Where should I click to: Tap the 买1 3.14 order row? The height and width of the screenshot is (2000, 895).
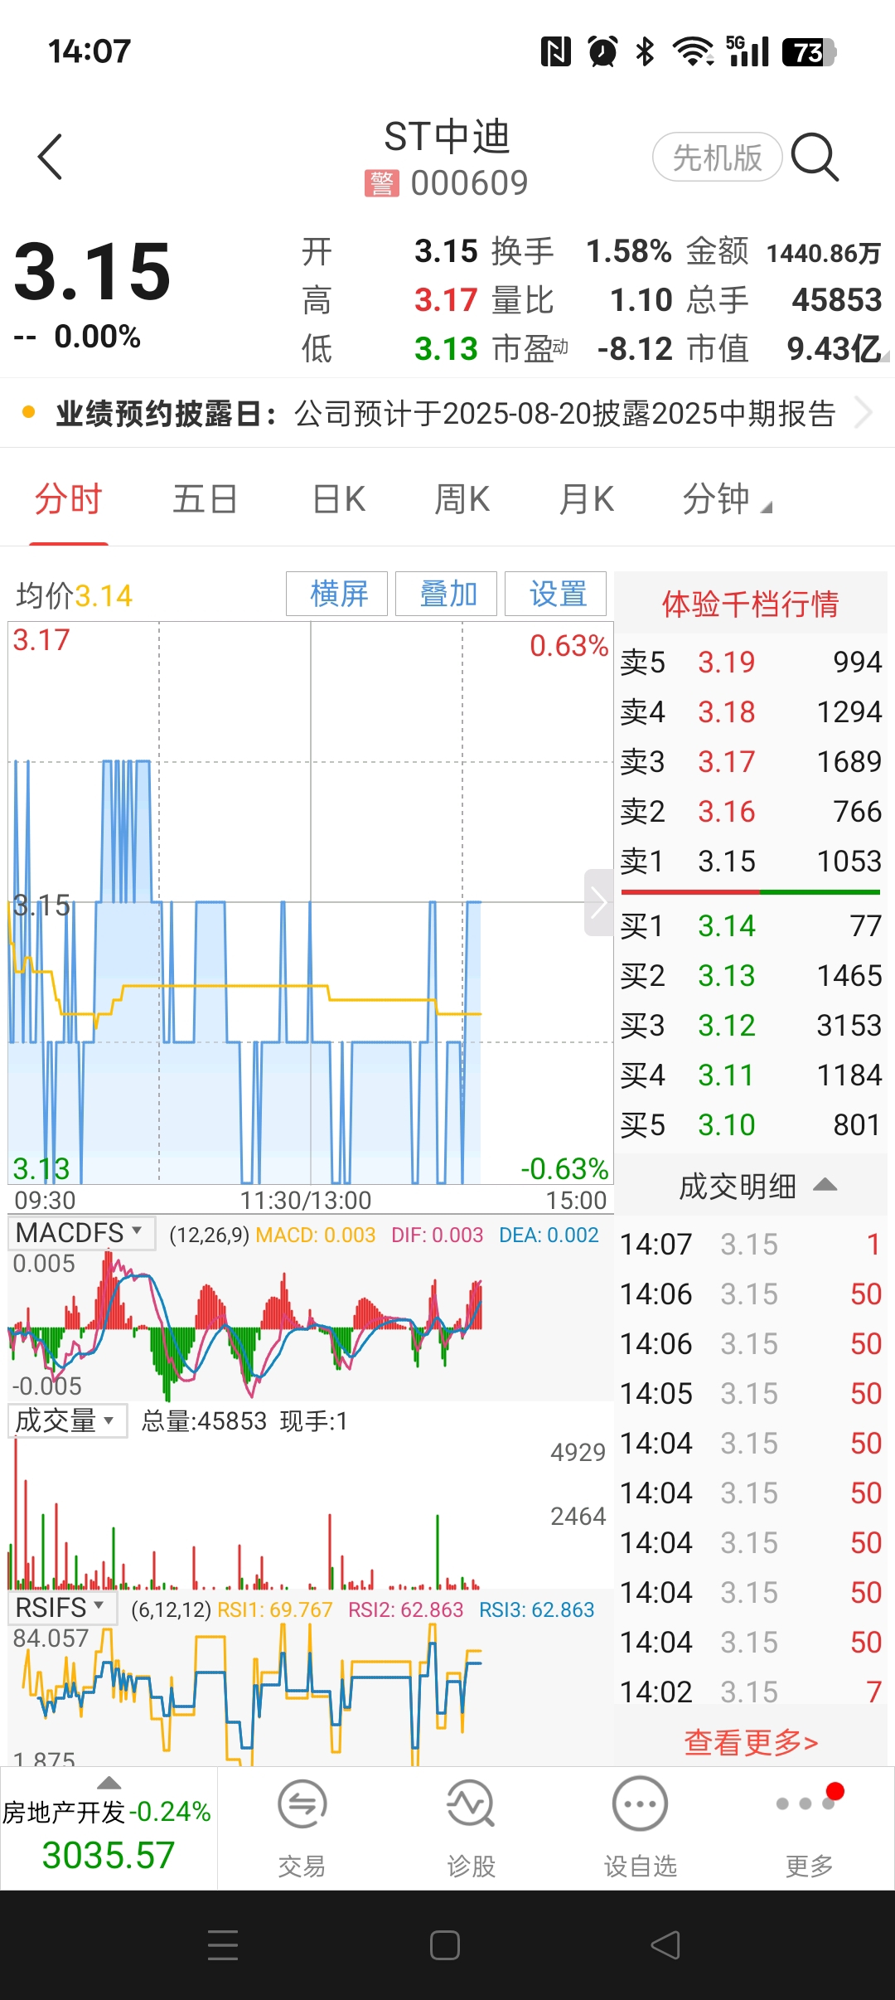pos(751,925)
